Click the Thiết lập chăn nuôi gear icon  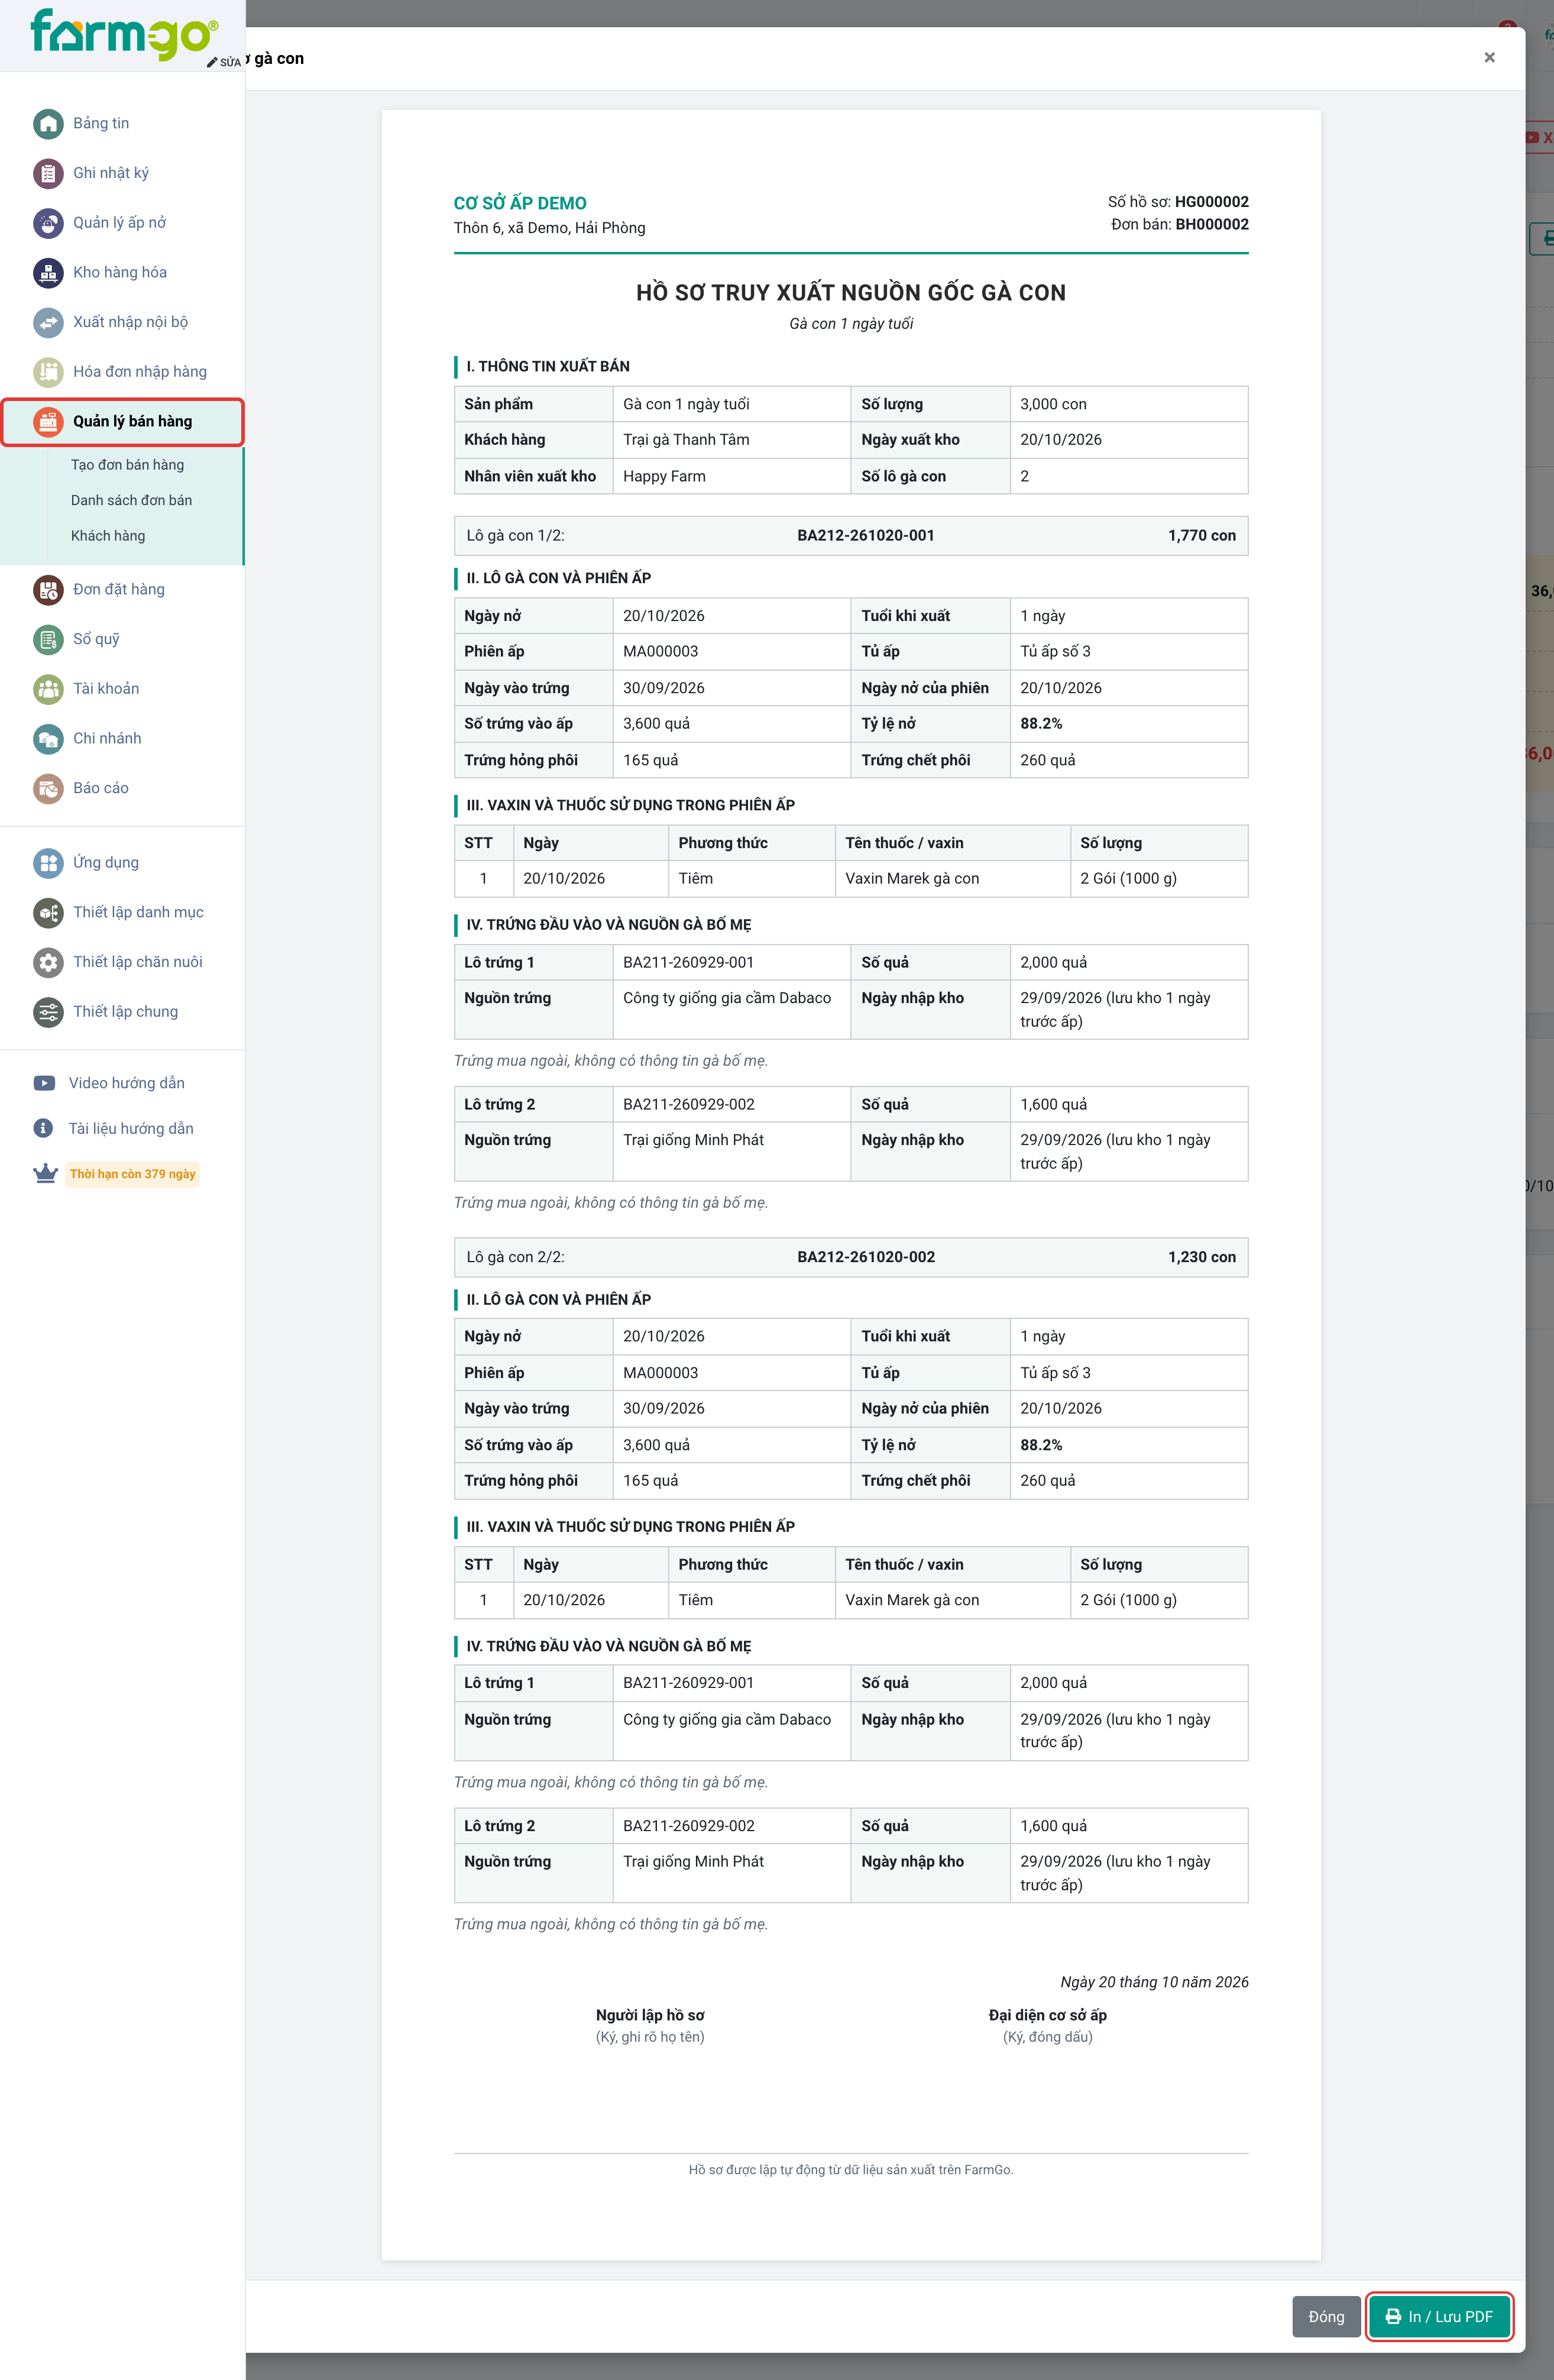point(48,962)
